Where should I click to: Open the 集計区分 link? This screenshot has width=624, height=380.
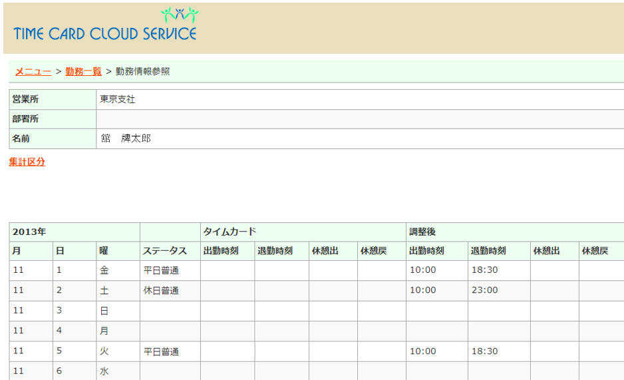click(27, 162)
